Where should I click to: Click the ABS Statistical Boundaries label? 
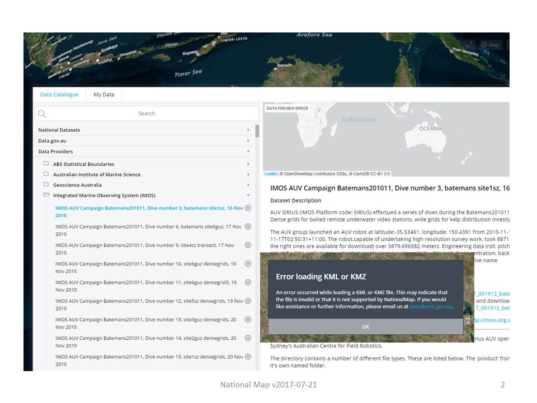click(x=83, y=164)
